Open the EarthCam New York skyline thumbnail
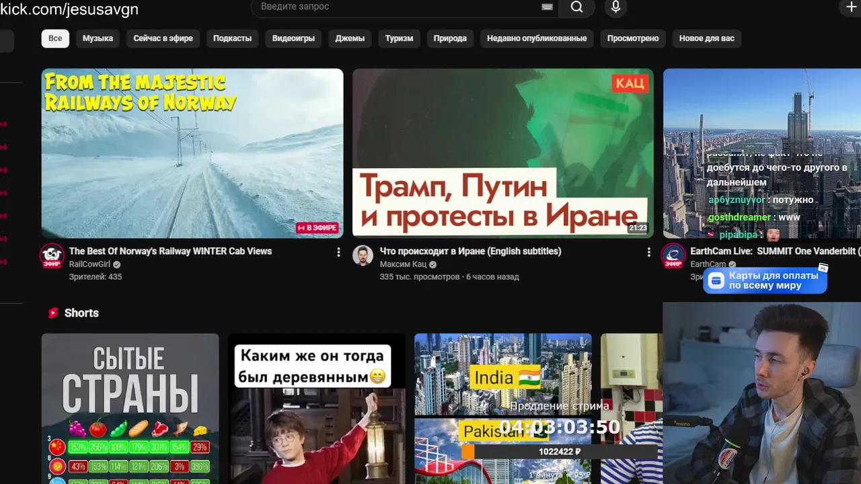The height and width of the screenshot is (484, 861). [762, 153]
